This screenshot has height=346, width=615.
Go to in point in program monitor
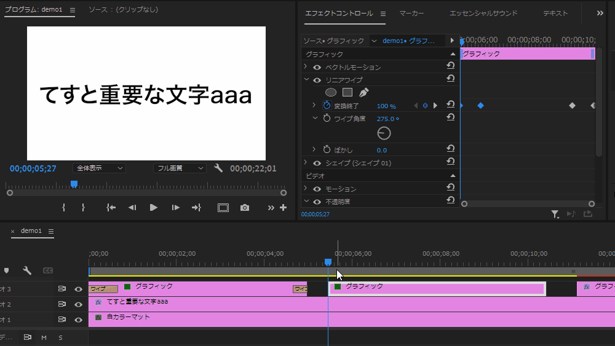[x=111, y=208]
